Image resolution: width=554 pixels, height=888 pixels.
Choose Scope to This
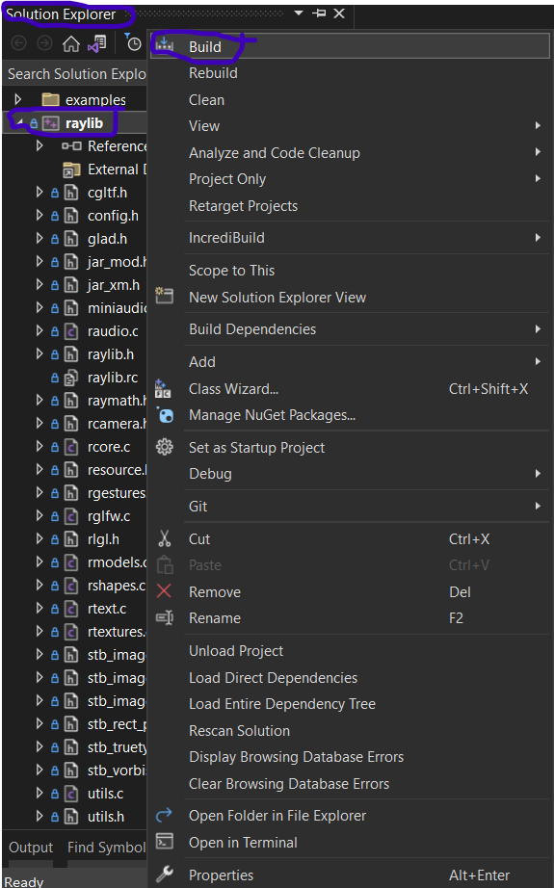click(350, 271)
